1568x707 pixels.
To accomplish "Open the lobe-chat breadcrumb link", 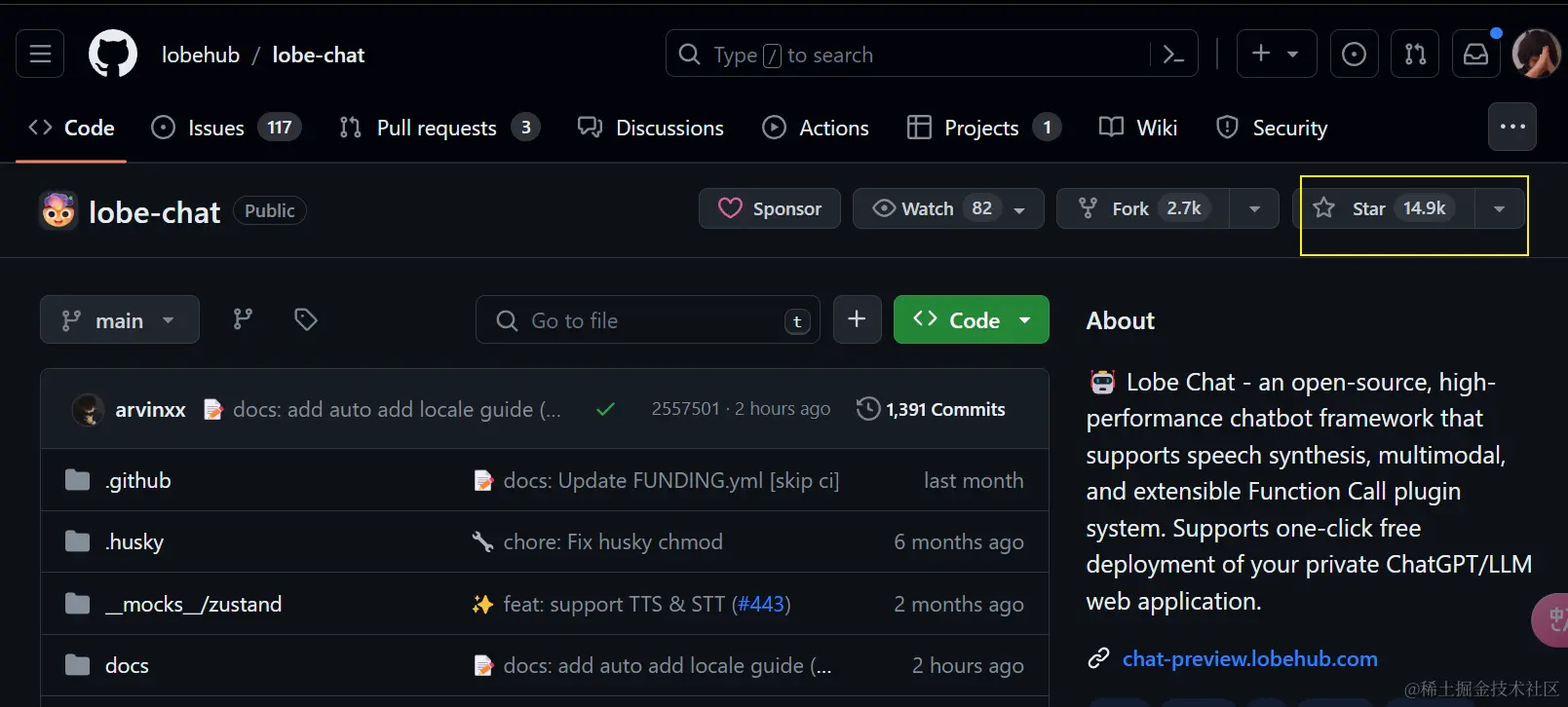I will point(319,55).
